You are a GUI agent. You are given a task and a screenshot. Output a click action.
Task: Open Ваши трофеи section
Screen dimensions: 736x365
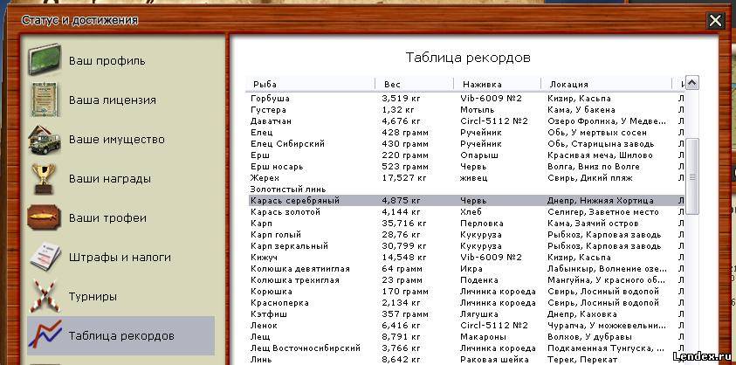click(107, 218)
